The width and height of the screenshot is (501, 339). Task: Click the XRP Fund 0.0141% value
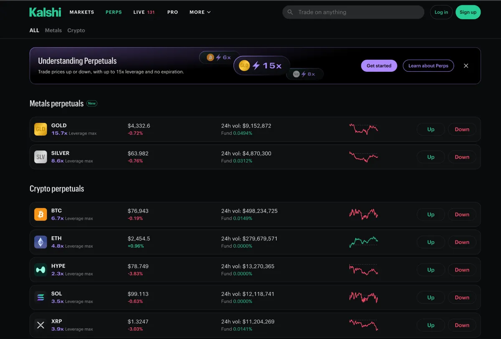237,329
